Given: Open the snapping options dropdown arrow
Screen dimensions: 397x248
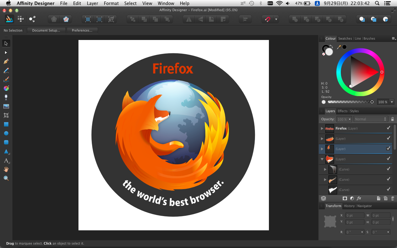Looking at the screenshot, I should [276, 19].
